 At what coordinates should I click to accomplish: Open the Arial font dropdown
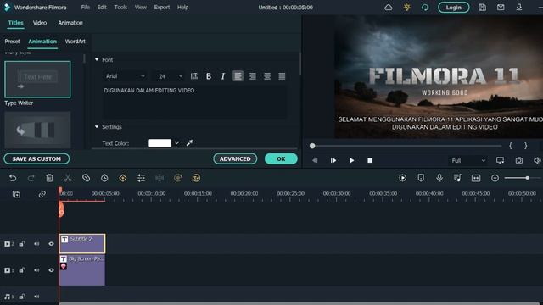click(126, 76)
